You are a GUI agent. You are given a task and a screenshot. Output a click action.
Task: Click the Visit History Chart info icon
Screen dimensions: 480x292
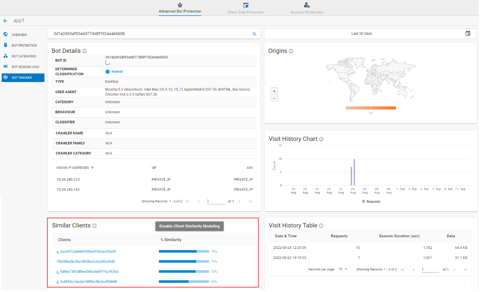coord(321,139)
